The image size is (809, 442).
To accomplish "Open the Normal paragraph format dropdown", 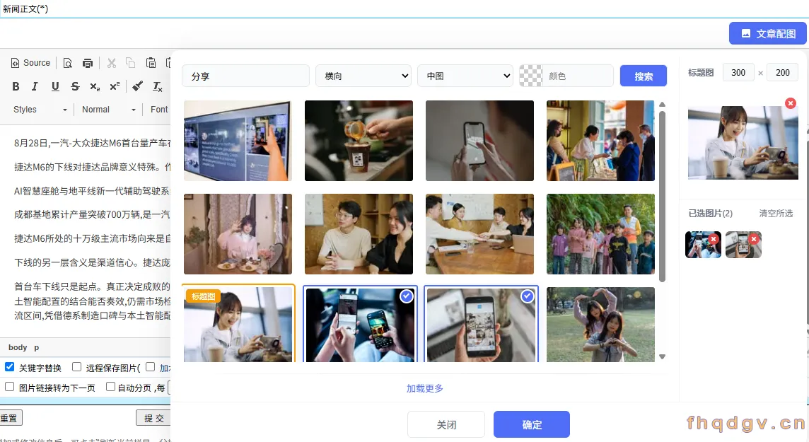I will (x=108, y=110).
